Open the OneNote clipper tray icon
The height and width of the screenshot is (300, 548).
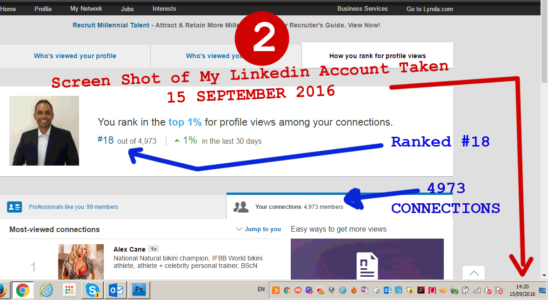[x=365, y=290]
